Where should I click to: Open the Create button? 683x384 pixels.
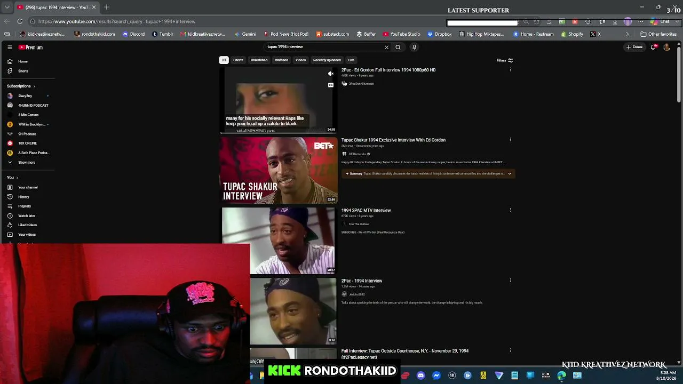coord(634,47)
